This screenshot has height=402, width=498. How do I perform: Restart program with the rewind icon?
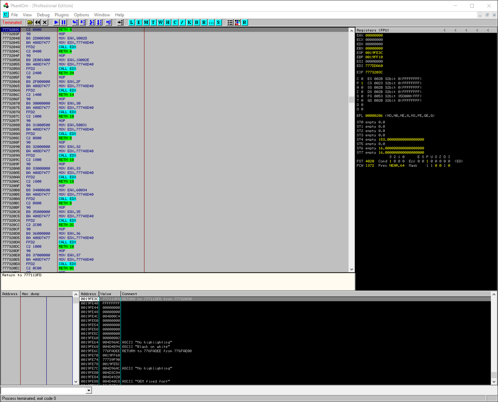tap(38, 22)
